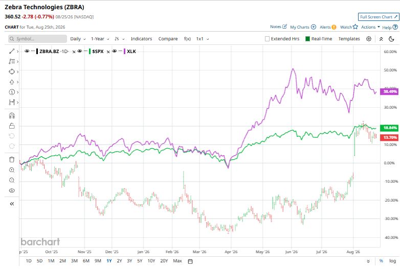
Task: Select the 5Y range tab
Action: click(140, 261)
